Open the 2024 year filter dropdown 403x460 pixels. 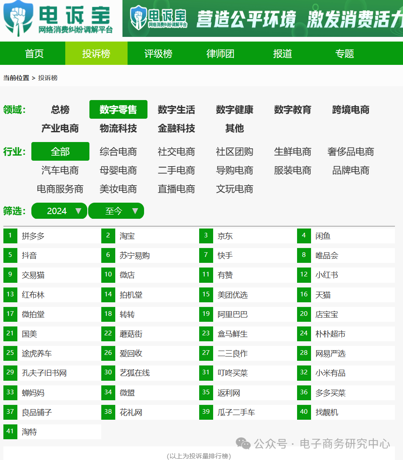point(59,211)
